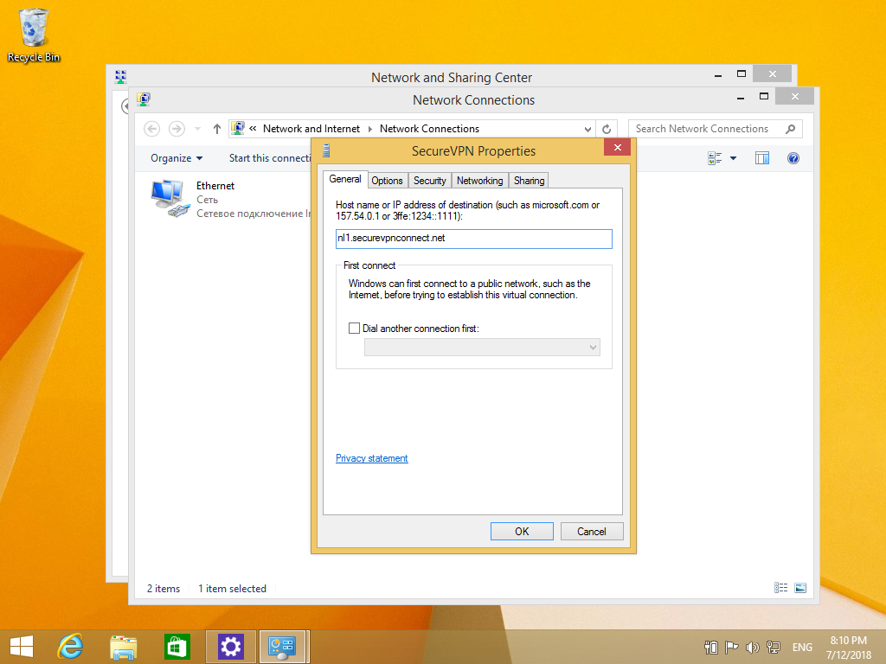
Task: Click the SecureVPN Properties title bar icon
Action: click(326, 150)
